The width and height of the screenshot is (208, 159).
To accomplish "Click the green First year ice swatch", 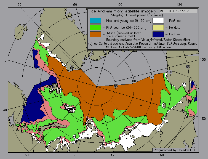I will click(x=95, y=28).
